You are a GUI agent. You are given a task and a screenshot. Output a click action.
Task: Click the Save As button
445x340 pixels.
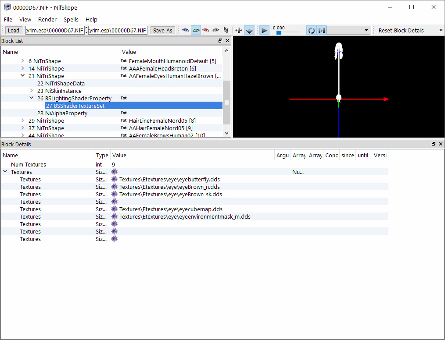point(163,30)
